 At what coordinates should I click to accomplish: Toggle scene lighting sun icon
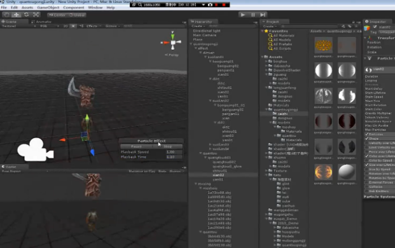coord(73,26)
